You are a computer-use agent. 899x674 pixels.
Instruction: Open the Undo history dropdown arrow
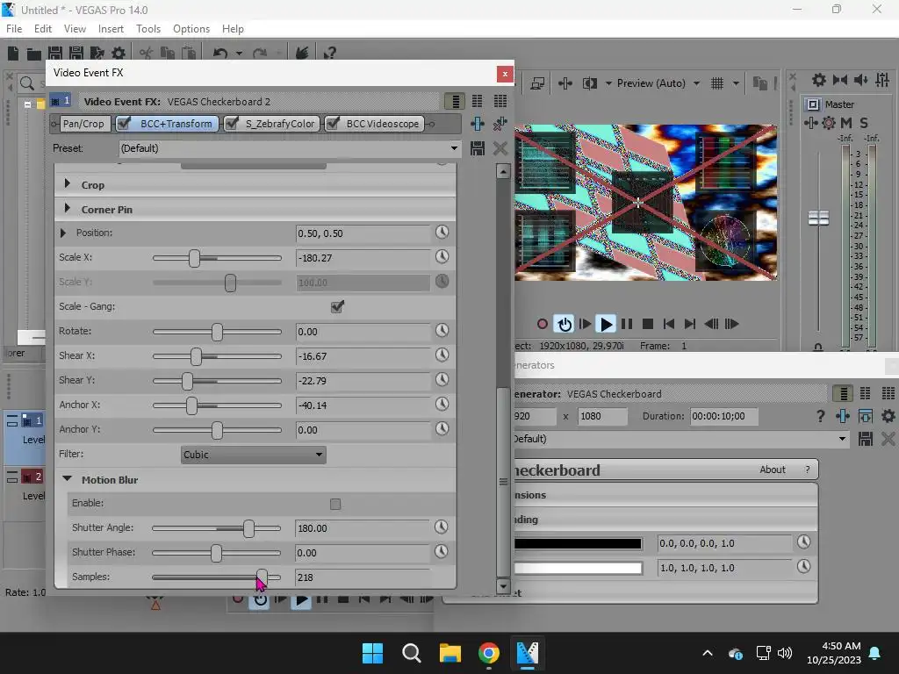pyautogui.click(x=239, y=54)
